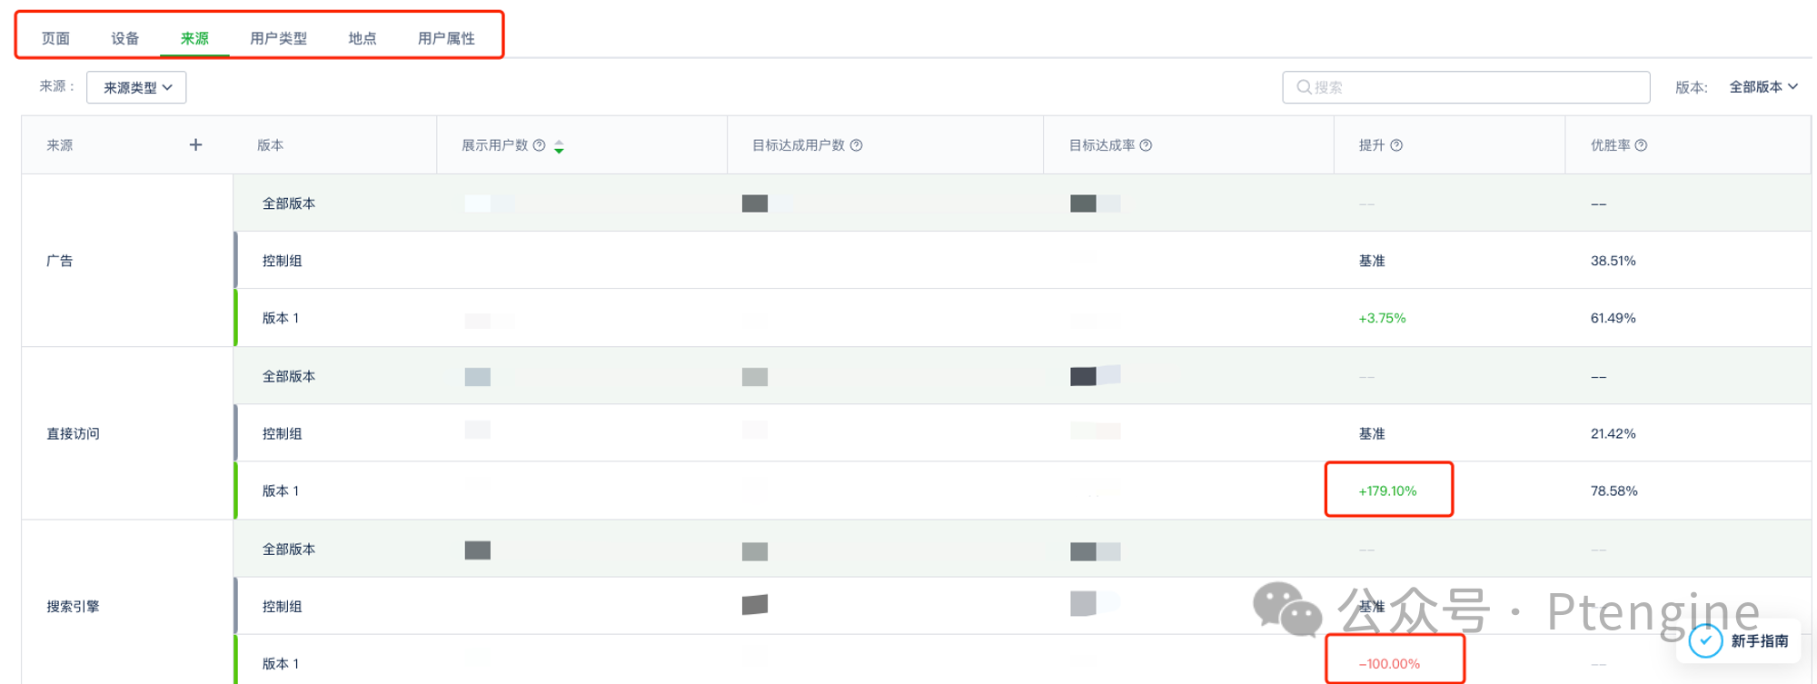Viewport: 1817px width, 684px height.
Task: Click help icon next to 提升
Action: (x=1396, y=145)
